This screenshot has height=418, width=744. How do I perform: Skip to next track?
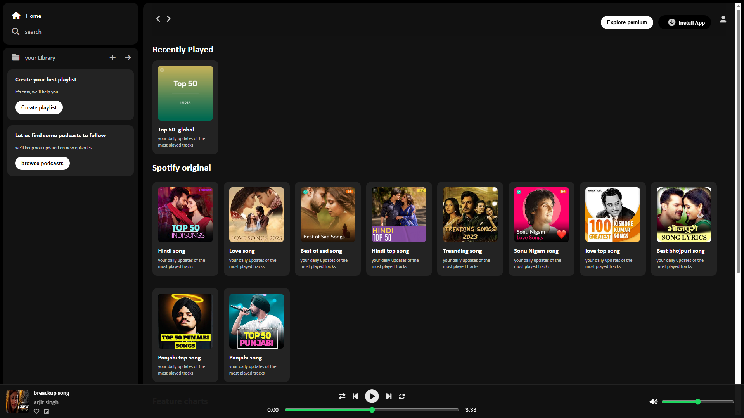(389, 396)
